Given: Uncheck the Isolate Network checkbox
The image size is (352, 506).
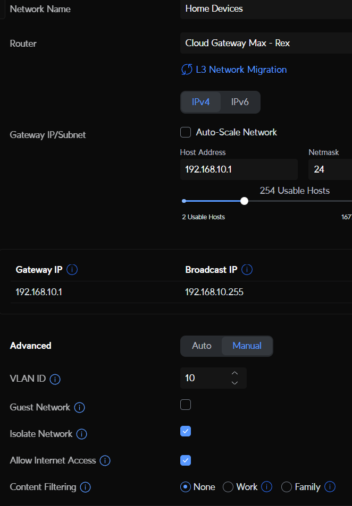Looking at the screenshot, I should 186,431.
